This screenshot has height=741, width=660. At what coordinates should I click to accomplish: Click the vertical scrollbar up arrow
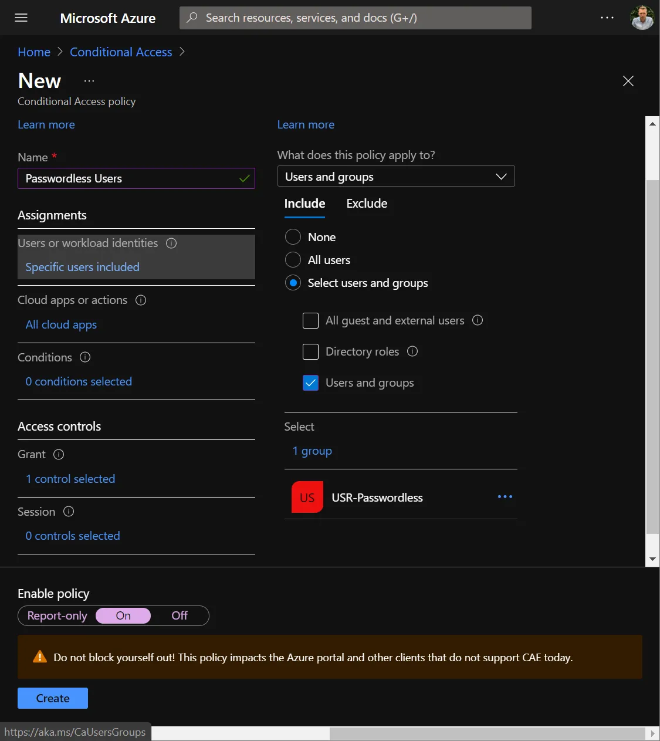(x=652, y=123)
